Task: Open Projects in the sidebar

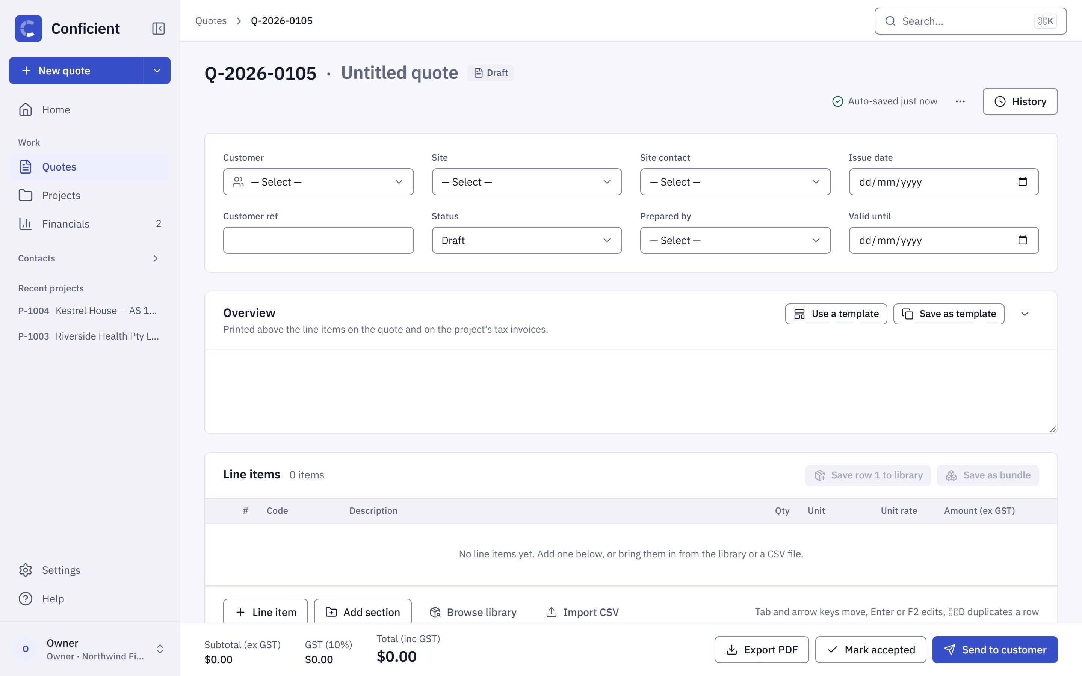Action: pyautogui.click(x=89, y=195)
